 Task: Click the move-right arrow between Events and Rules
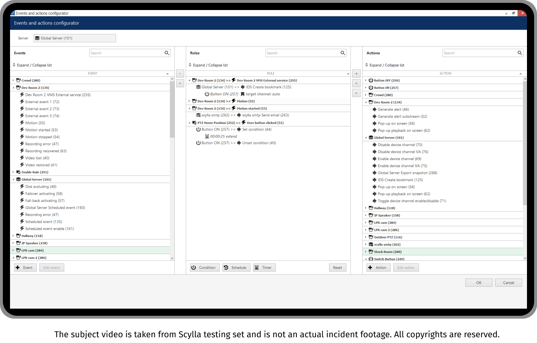coord(180,73)
